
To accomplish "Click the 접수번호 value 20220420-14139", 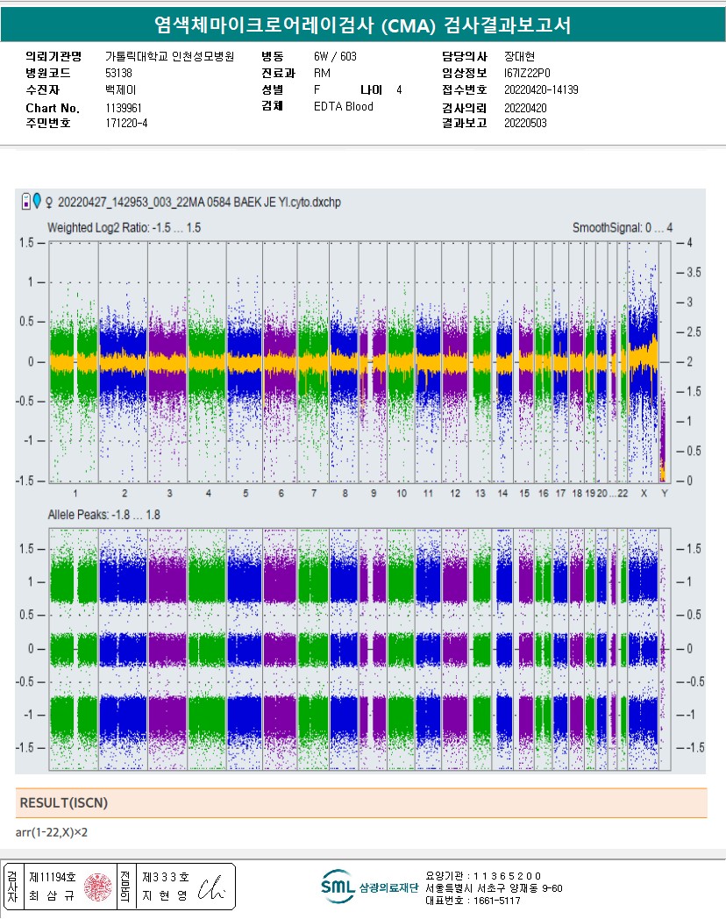I will click(541, 89).
